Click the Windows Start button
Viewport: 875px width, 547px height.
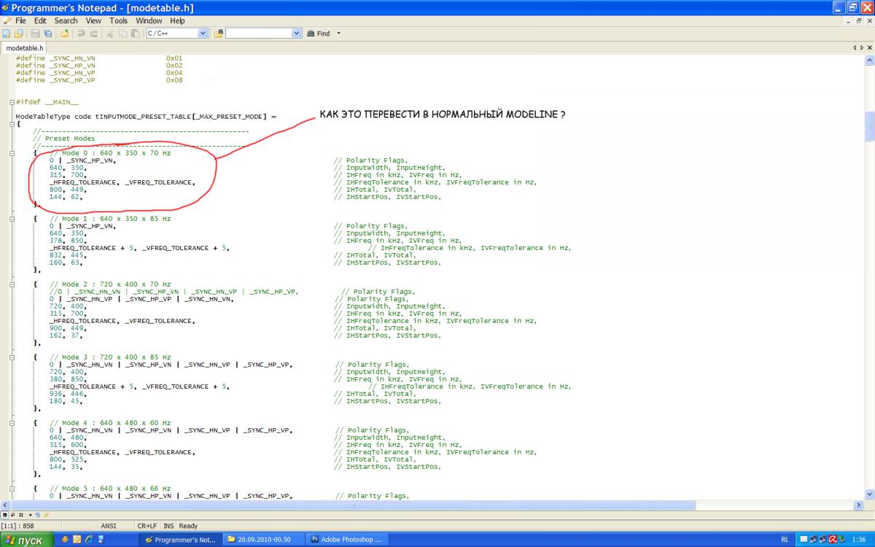(27, 540)
